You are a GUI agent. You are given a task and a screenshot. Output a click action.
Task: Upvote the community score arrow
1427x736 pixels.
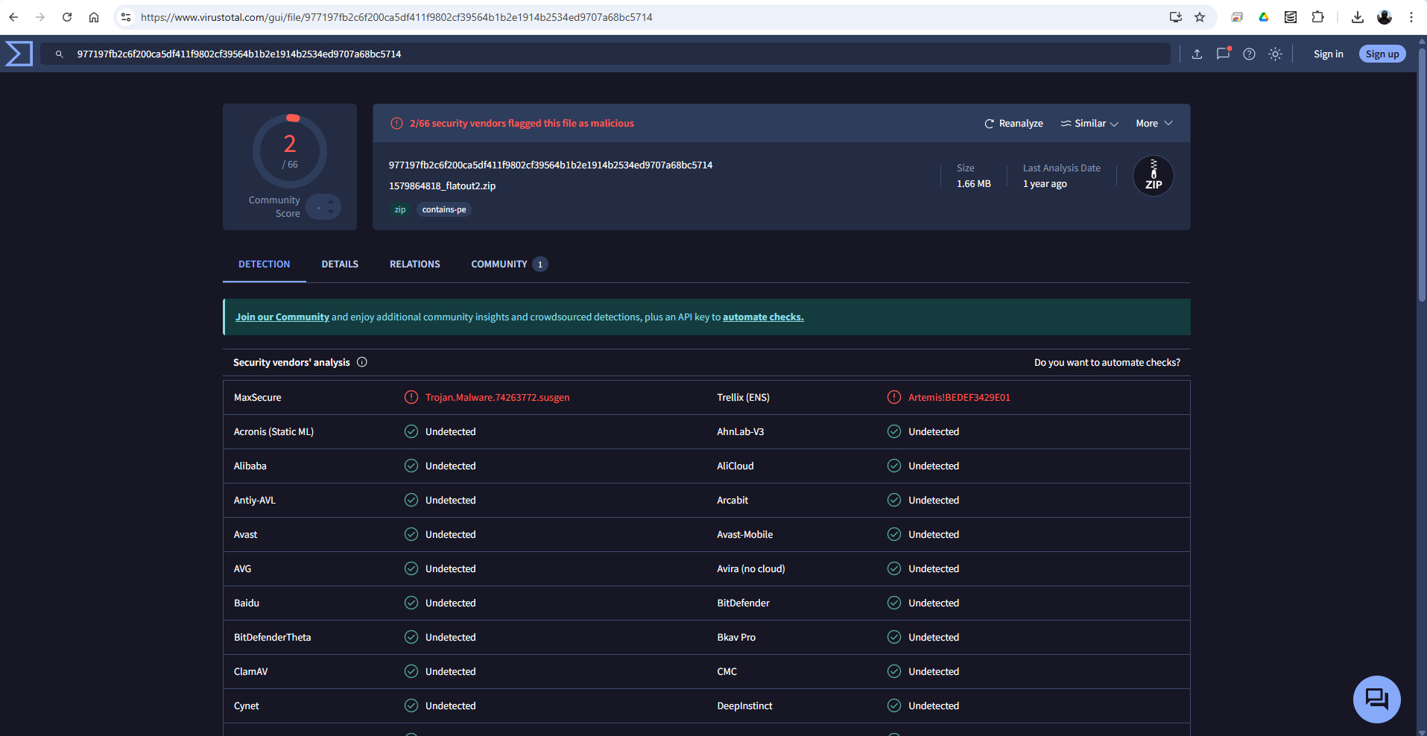[x=331, y=202]
